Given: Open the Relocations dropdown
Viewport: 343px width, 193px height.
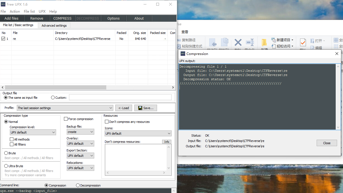Looking at the screenshot, I should tap(80, 168).
